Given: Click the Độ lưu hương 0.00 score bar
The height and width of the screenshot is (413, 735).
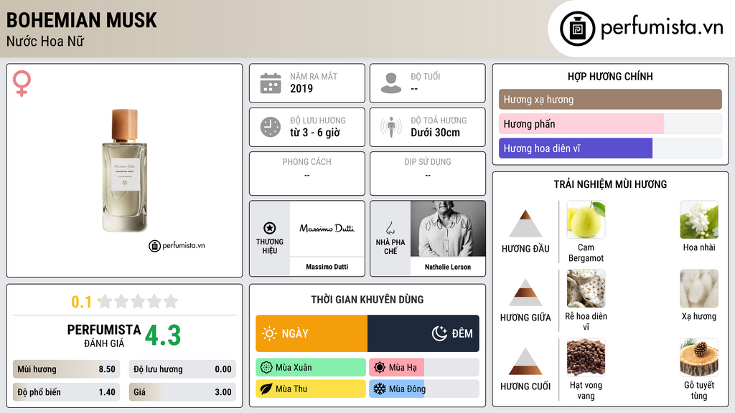Looking at the screenshot, I should (x=182, y=369).
